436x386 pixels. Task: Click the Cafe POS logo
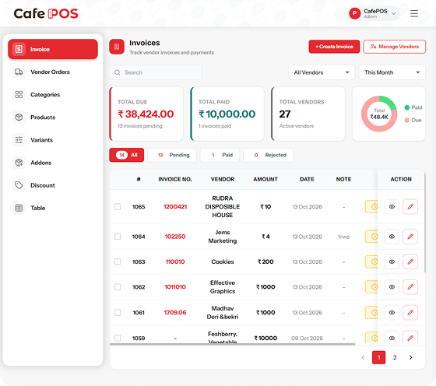point(46,13)
